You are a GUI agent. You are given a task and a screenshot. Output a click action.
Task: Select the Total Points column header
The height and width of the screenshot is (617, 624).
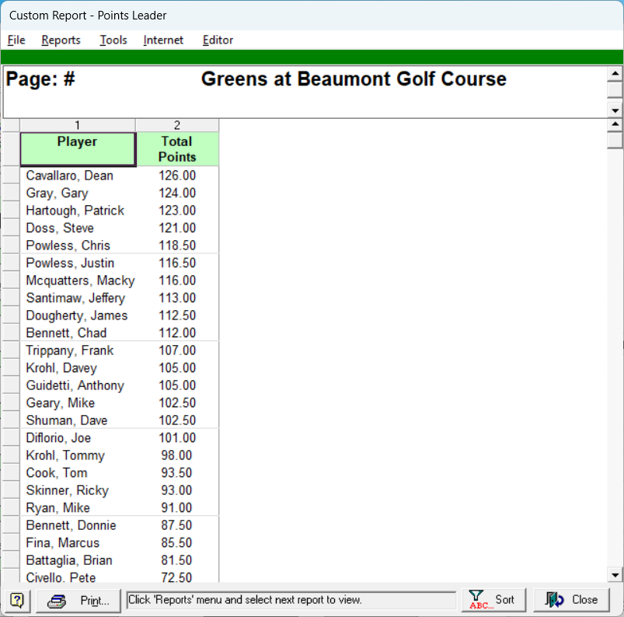(177, 148)
